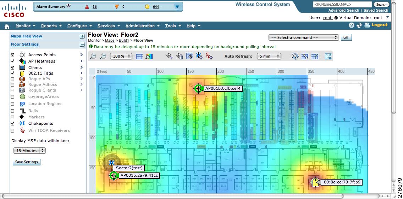This screenshot has width=403, height=199.
Task: Click the Add Access Points icon
Action: pyautogui.click(x=169, y=56)
